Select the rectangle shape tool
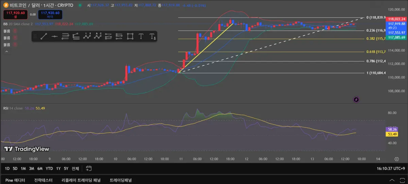The height and width of the screenshot is (184, 408). (130, 36)
